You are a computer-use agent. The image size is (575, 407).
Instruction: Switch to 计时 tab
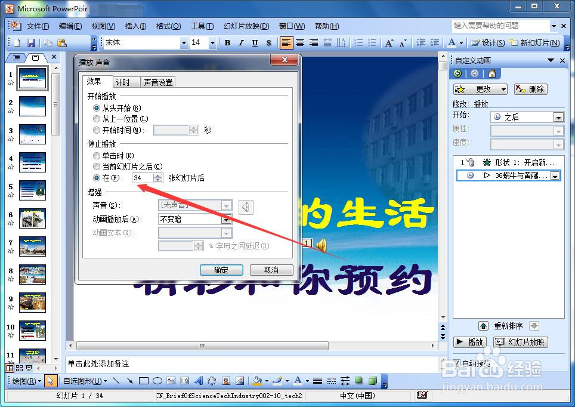(x=126, y=82)
